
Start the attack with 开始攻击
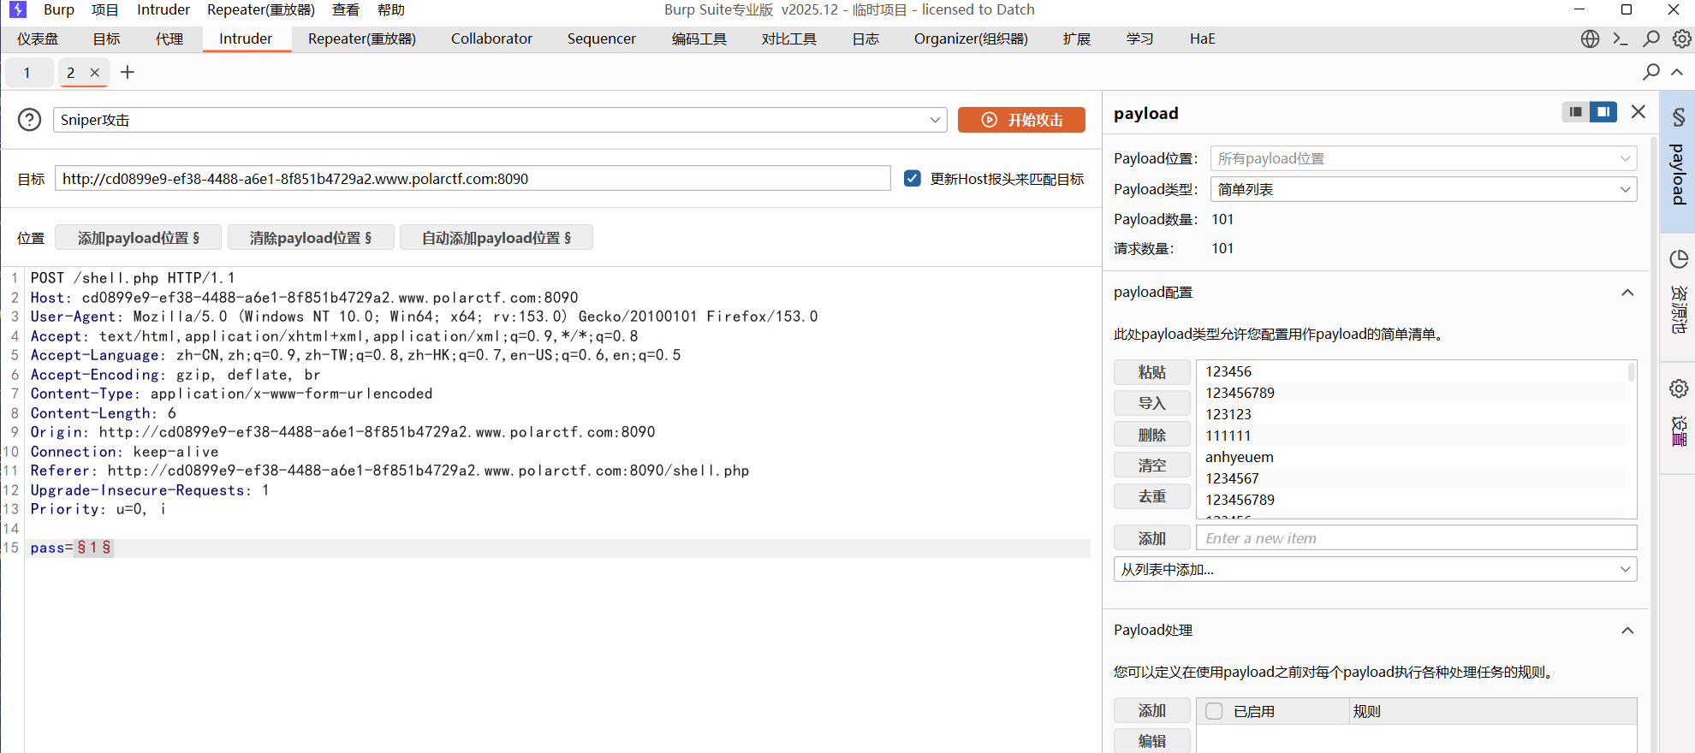[x=1021, y=120]
